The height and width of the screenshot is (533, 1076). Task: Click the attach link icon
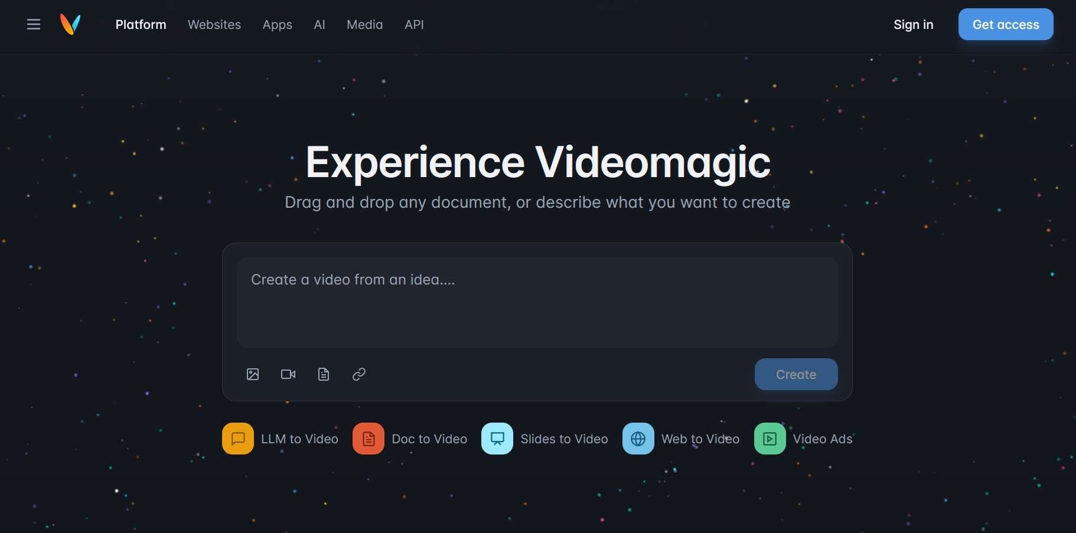pyautogui.click(x=359, y=374)
